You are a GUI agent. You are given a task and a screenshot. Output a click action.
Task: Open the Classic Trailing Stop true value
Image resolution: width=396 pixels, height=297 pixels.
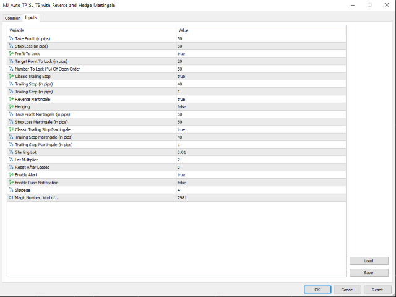(x=181, y=76)
